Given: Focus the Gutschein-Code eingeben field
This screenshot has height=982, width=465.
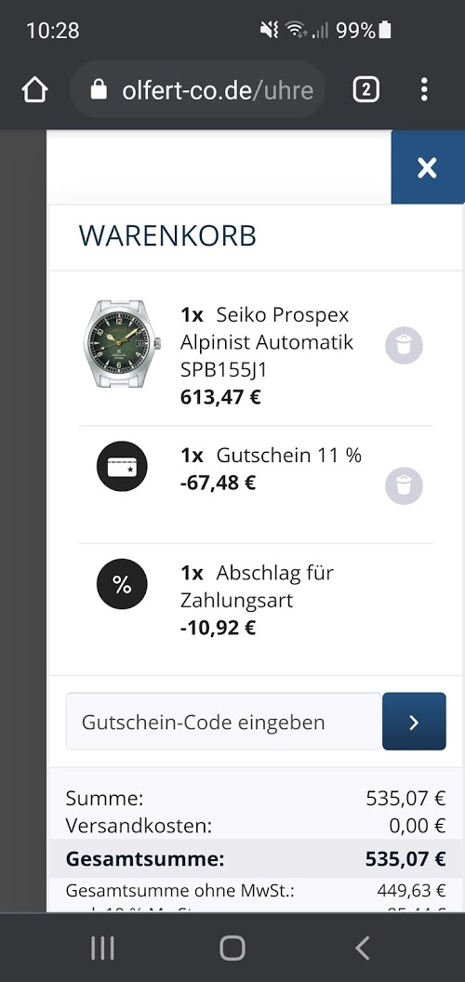Looking at the screenshot, I should click(x=224, y=722).
